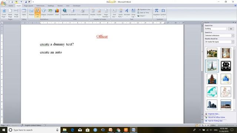Insert a Cross-reference
The image size is (237, 133).
point(82,12)
